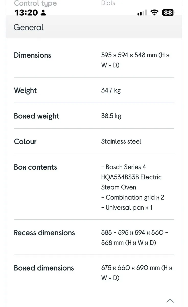Select the Recess dimensions label
The image size is (188, 307).
(x=44, y=233)
